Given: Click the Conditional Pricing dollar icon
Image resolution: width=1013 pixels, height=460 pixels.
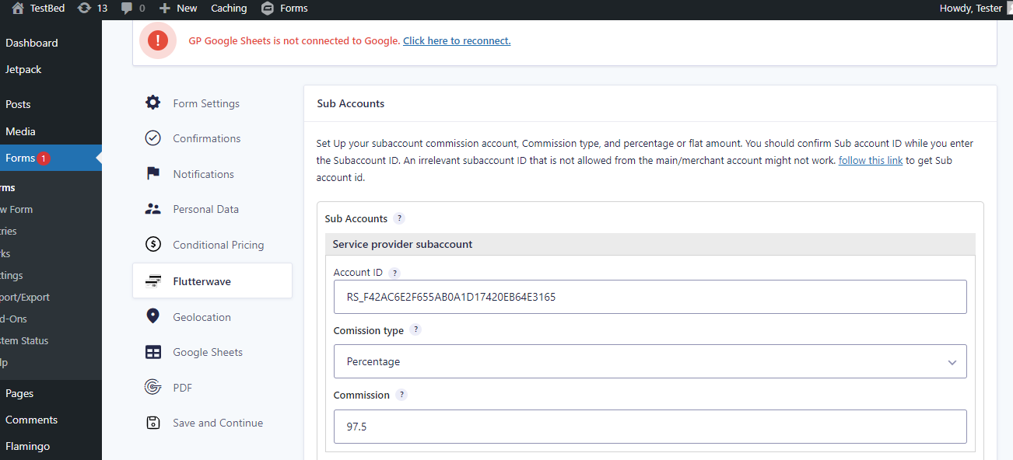Looking at the screenshot, I should tap(153, 245).
